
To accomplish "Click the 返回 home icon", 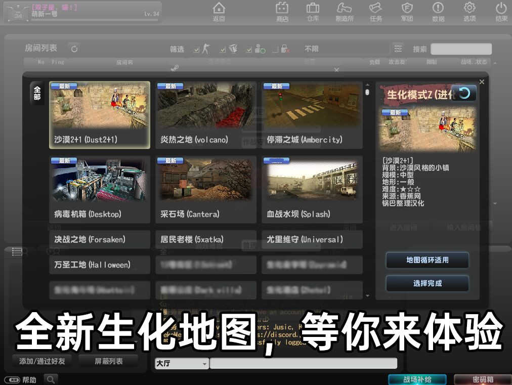I will pyautogui.click(x=219, y=12).
